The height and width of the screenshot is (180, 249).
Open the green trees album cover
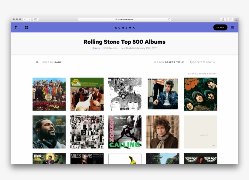(x=163, y=158)
